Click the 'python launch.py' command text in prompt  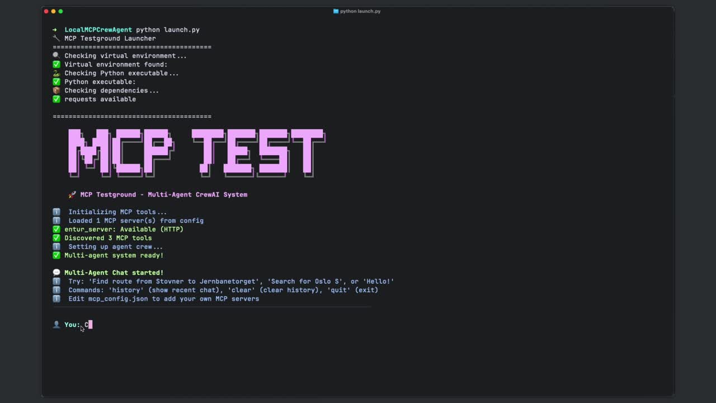pos(168,30)
